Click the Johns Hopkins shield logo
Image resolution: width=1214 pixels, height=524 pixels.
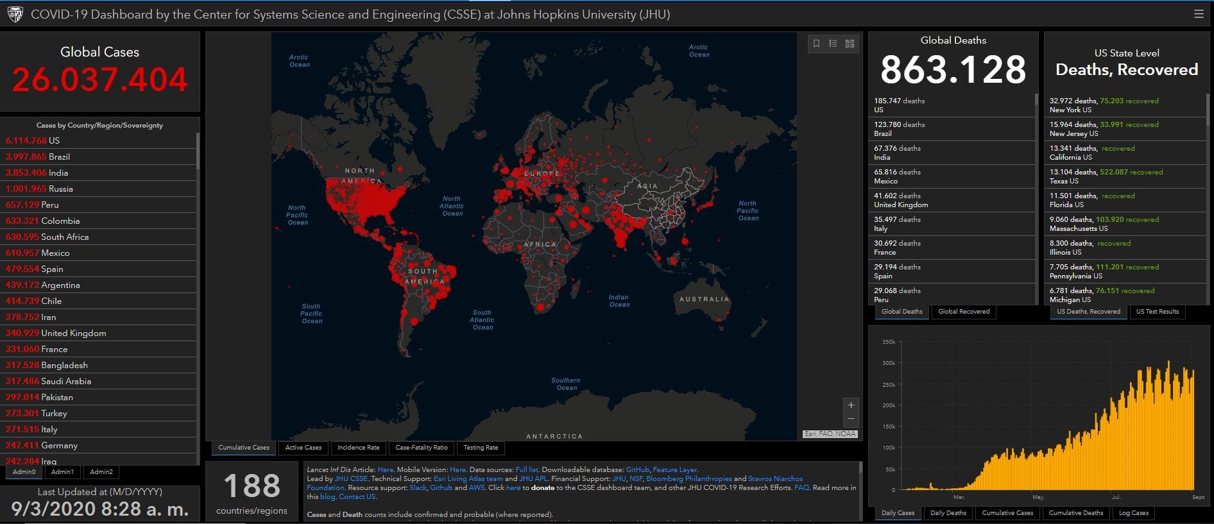coord(15,14)
